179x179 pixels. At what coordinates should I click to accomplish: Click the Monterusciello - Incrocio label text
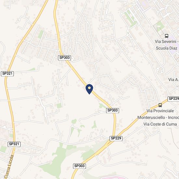[x=158, y=117]
